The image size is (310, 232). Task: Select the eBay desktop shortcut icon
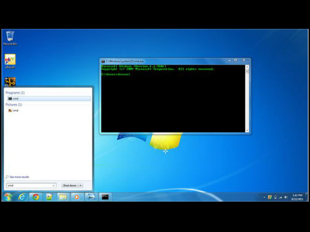pos(10,61)
